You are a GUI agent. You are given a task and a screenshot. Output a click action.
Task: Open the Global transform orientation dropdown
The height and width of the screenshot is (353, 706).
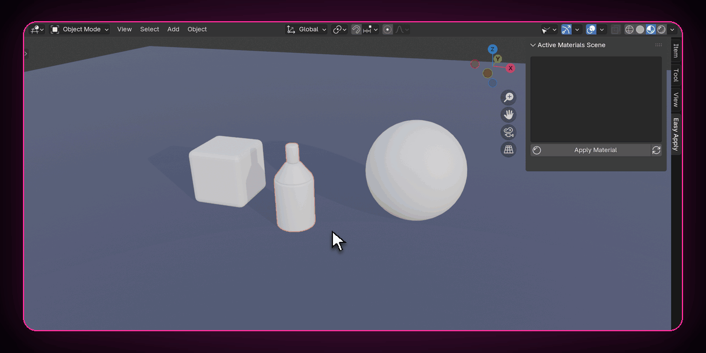pos(307,29)
